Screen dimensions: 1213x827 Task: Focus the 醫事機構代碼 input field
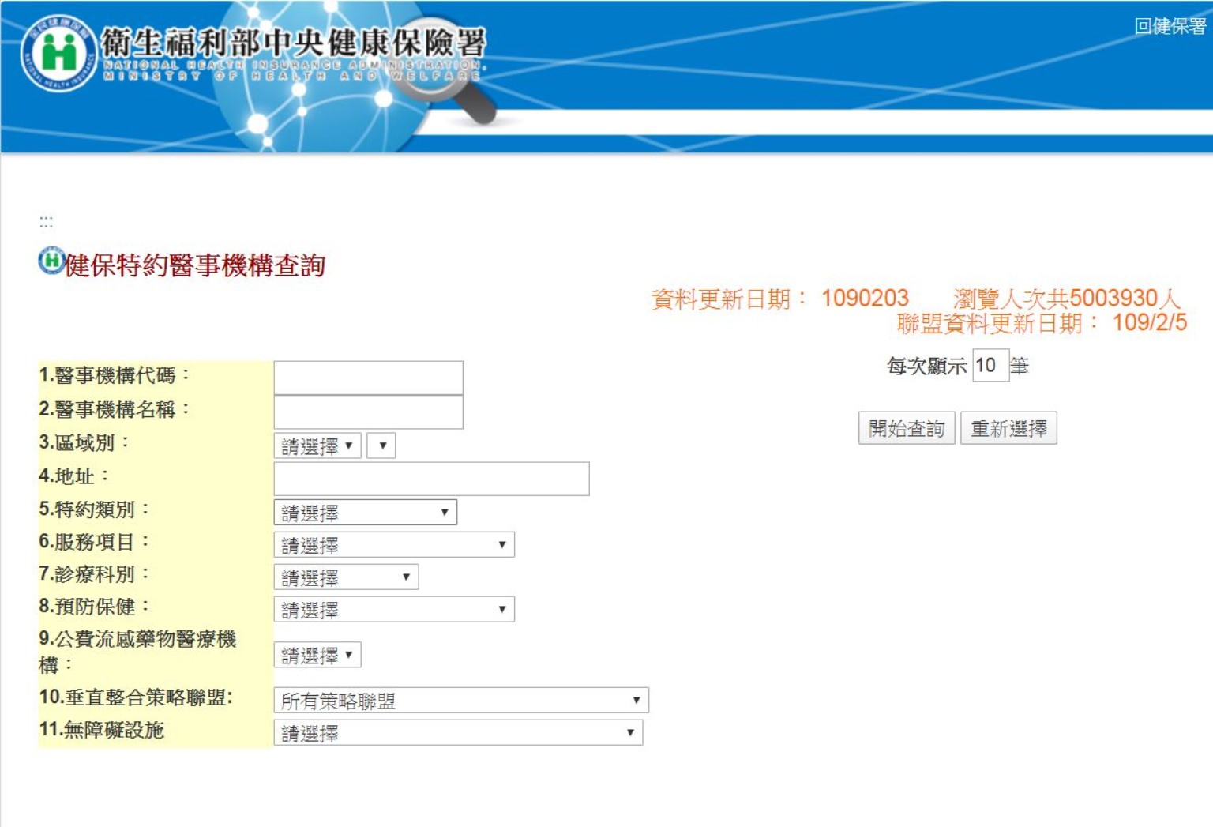(x=368, y=378)
